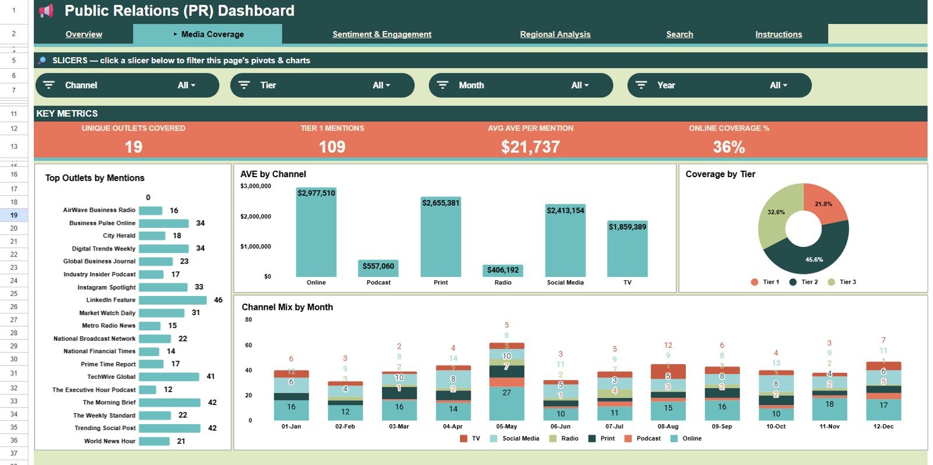The width and height of the screenshot is (933, 465).
Task: Click the Avg AVE Per Mention value $21,737
Action: pos(531,147)
